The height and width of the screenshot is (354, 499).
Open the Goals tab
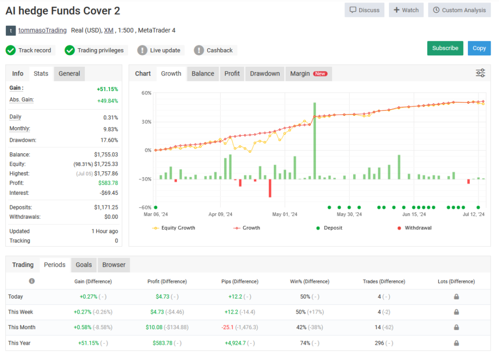(x=83, y=265)
